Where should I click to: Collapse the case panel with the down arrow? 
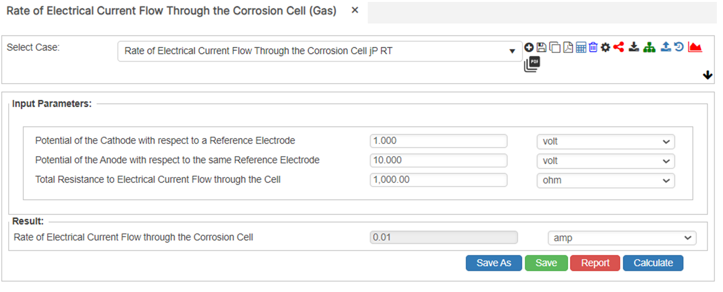click(708, 75)
